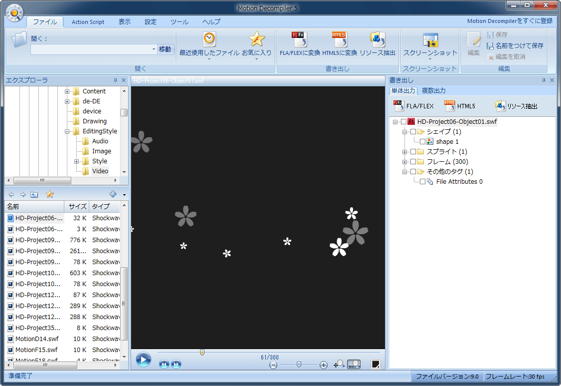Click the application orb button
Image resolution: width=561 pixels, height=386 pixels.
coord(14,13)
